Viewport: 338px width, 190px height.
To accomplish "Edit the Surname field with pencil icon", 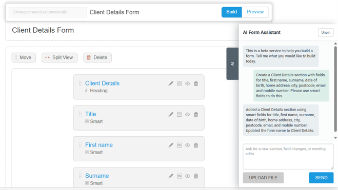I will [171, 176].
